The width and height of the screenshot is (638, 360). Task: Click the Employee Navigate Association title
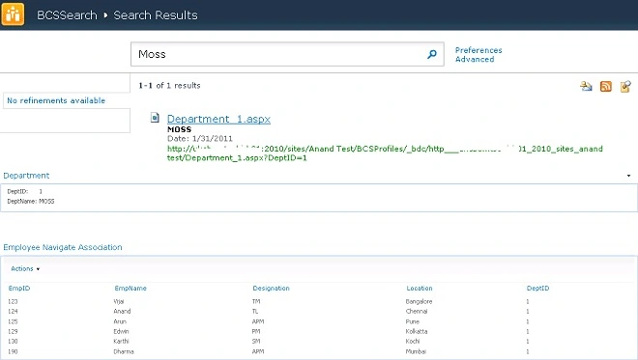coord(63,247)
